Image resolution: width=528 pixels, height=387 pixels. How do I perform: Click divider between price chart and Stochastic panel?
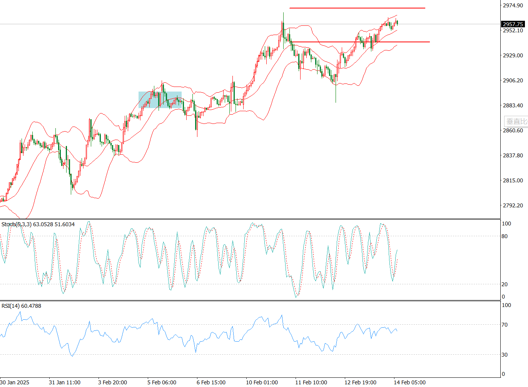click(x=250, y=219)
